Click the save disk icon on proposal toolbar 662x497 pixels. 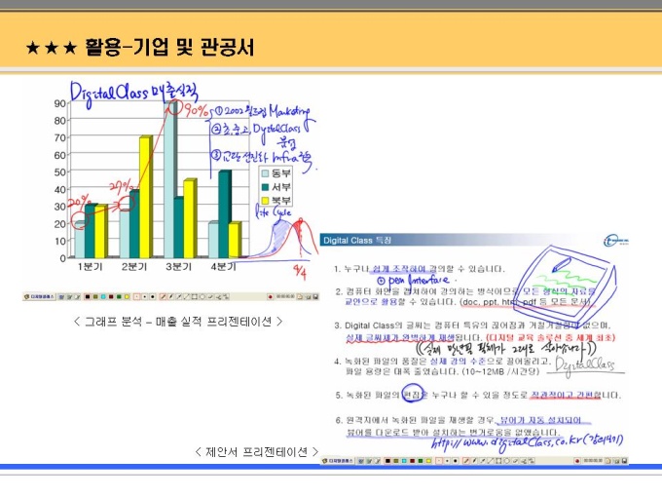pyautogui.click(x=624, y=461)
